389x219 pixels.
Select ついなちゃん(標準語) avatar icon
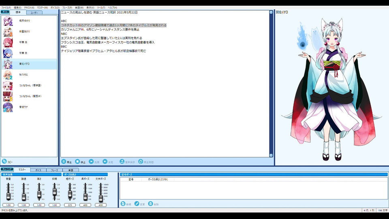(x=8, y=86)
